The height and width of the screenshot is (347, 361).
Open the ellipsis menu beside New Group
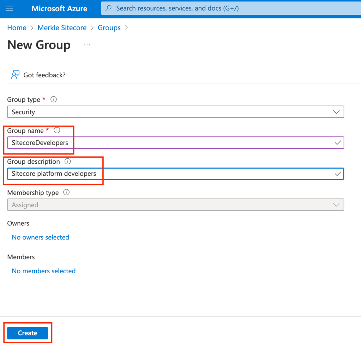tap(87, 45)
